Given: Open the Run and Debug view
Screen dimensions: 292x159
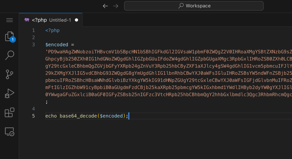Looking at the screenshot, I should [9, 93].
